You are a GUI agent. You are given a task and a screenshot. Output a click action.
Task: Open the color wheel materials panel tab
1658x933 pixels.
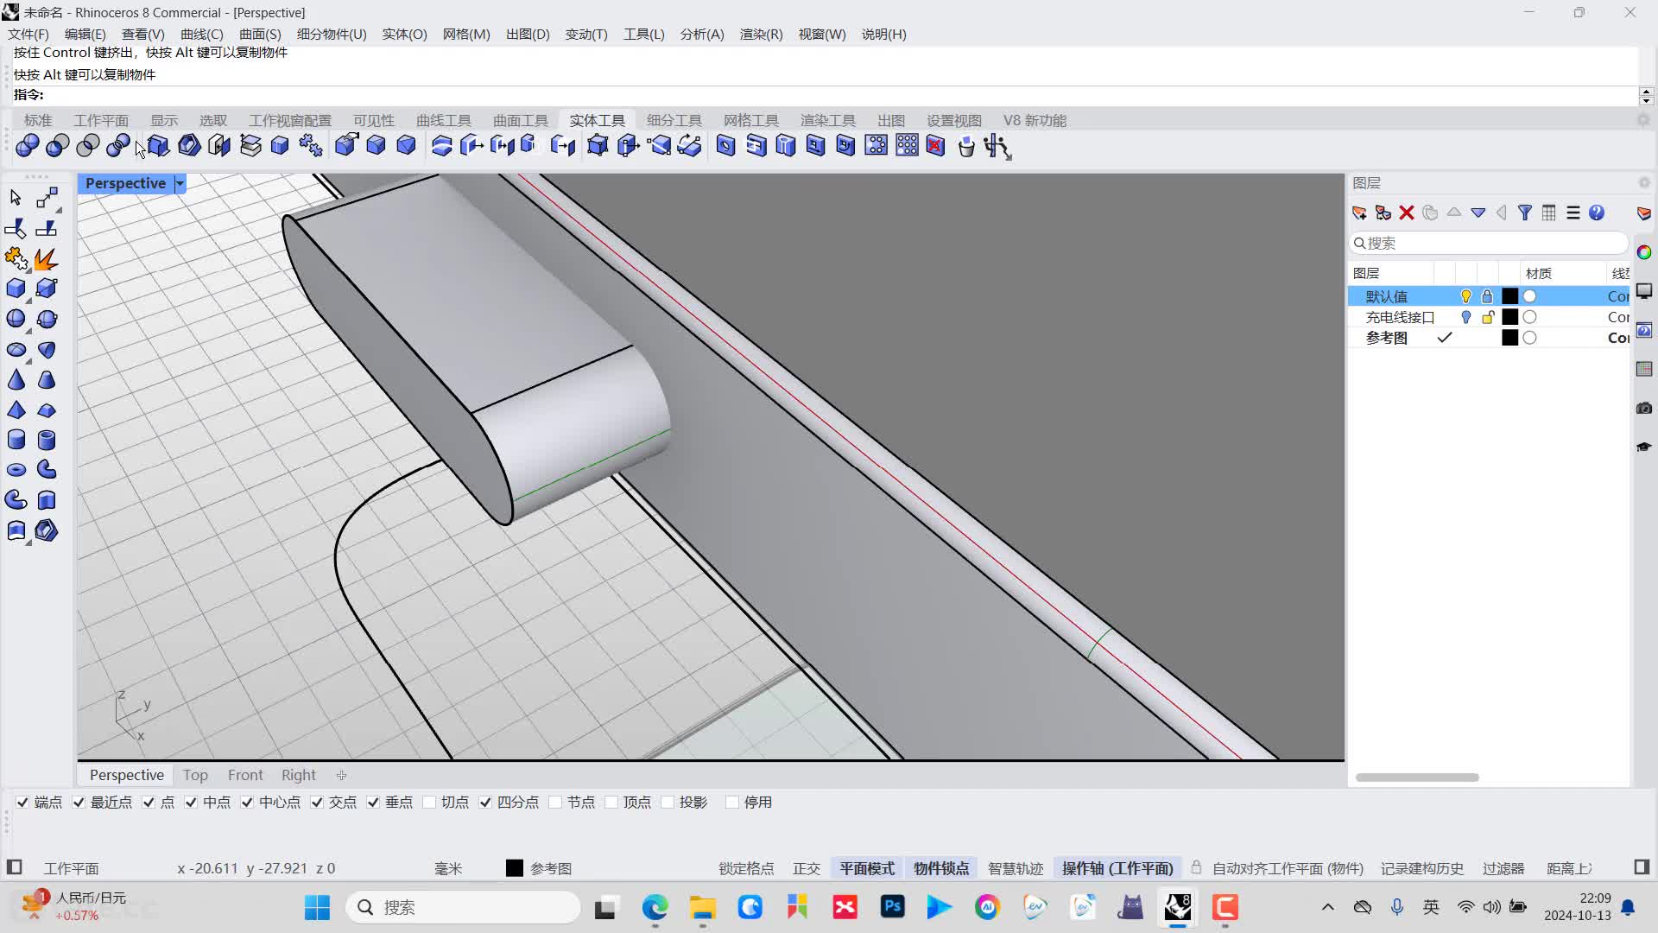(x=1644, y=252)
